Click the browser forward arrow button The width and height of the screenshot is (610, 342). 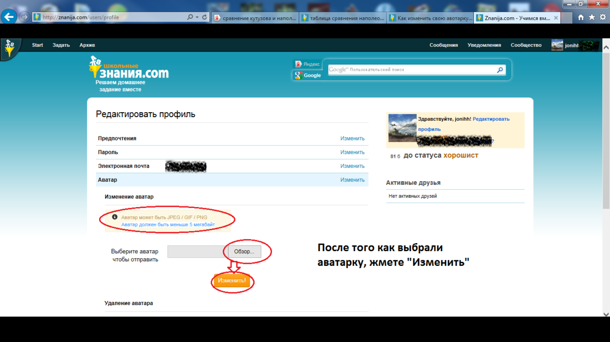(x=24, y=17)
